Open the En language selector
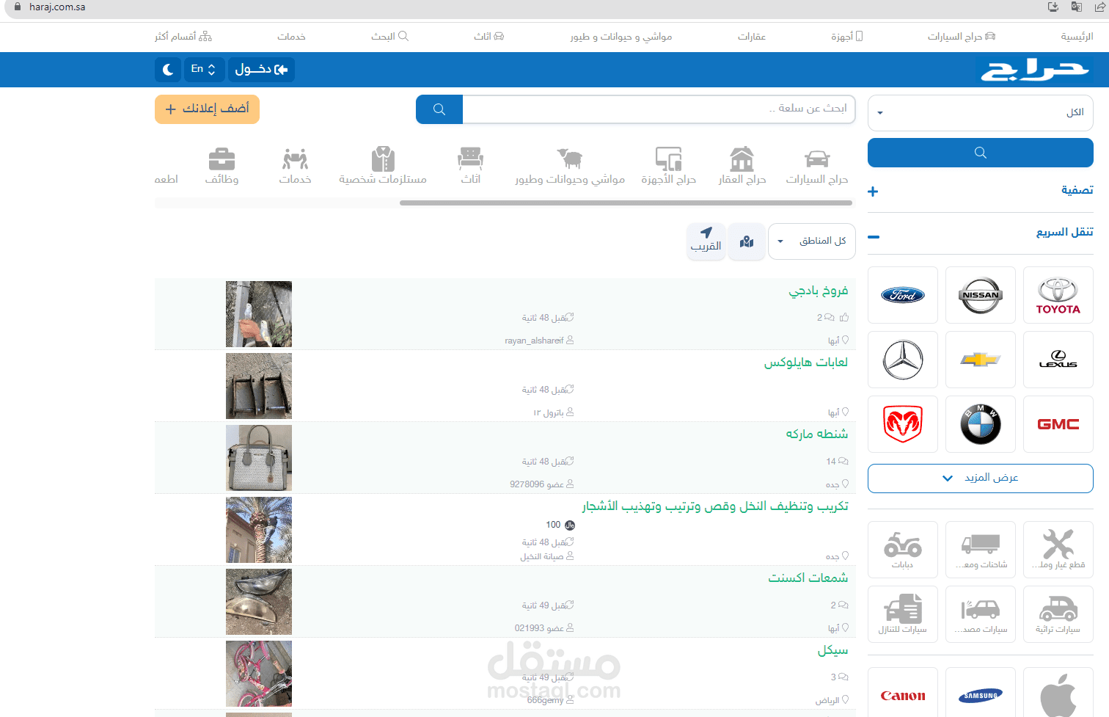This screenshot has width=1109, height=717. point(204,69)
